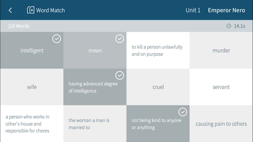Tap the Word Match card icon
Screen dimensions: 253x142
[31, 10]
